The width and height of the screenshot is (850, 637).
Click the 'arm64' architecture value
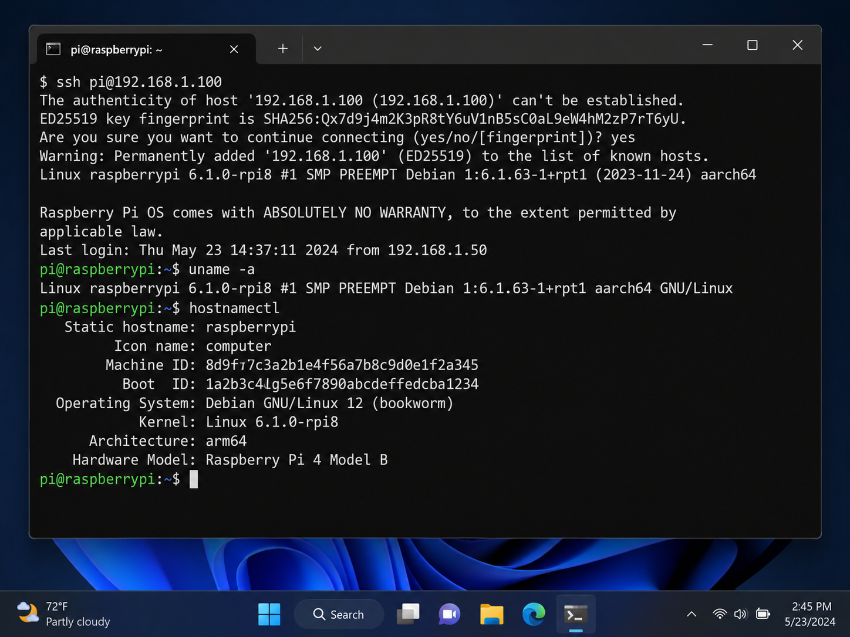point(226,441)
